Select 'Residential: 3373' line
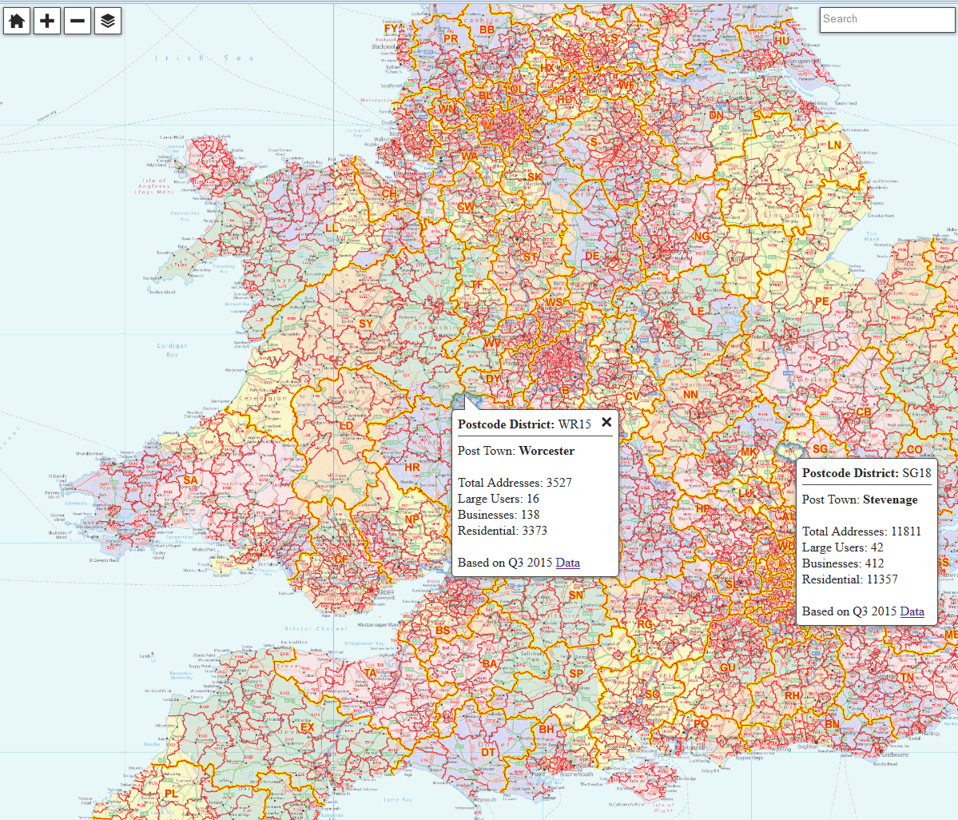Viewport: 958px width, 820px height. (x=503, y=531)
